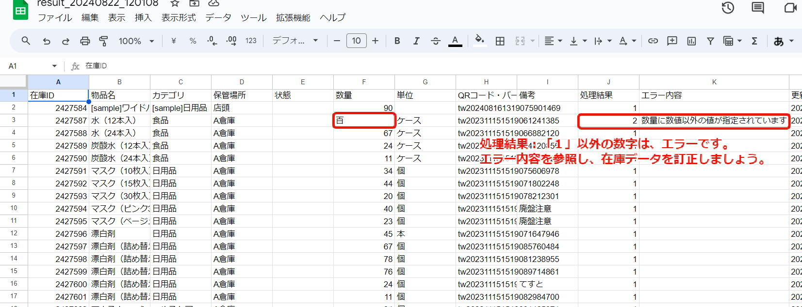Image resolution: width=802 pixels, height=307 pixels.
Task: Select the 処理結果 header cell
Action: [x=608, y=95]
